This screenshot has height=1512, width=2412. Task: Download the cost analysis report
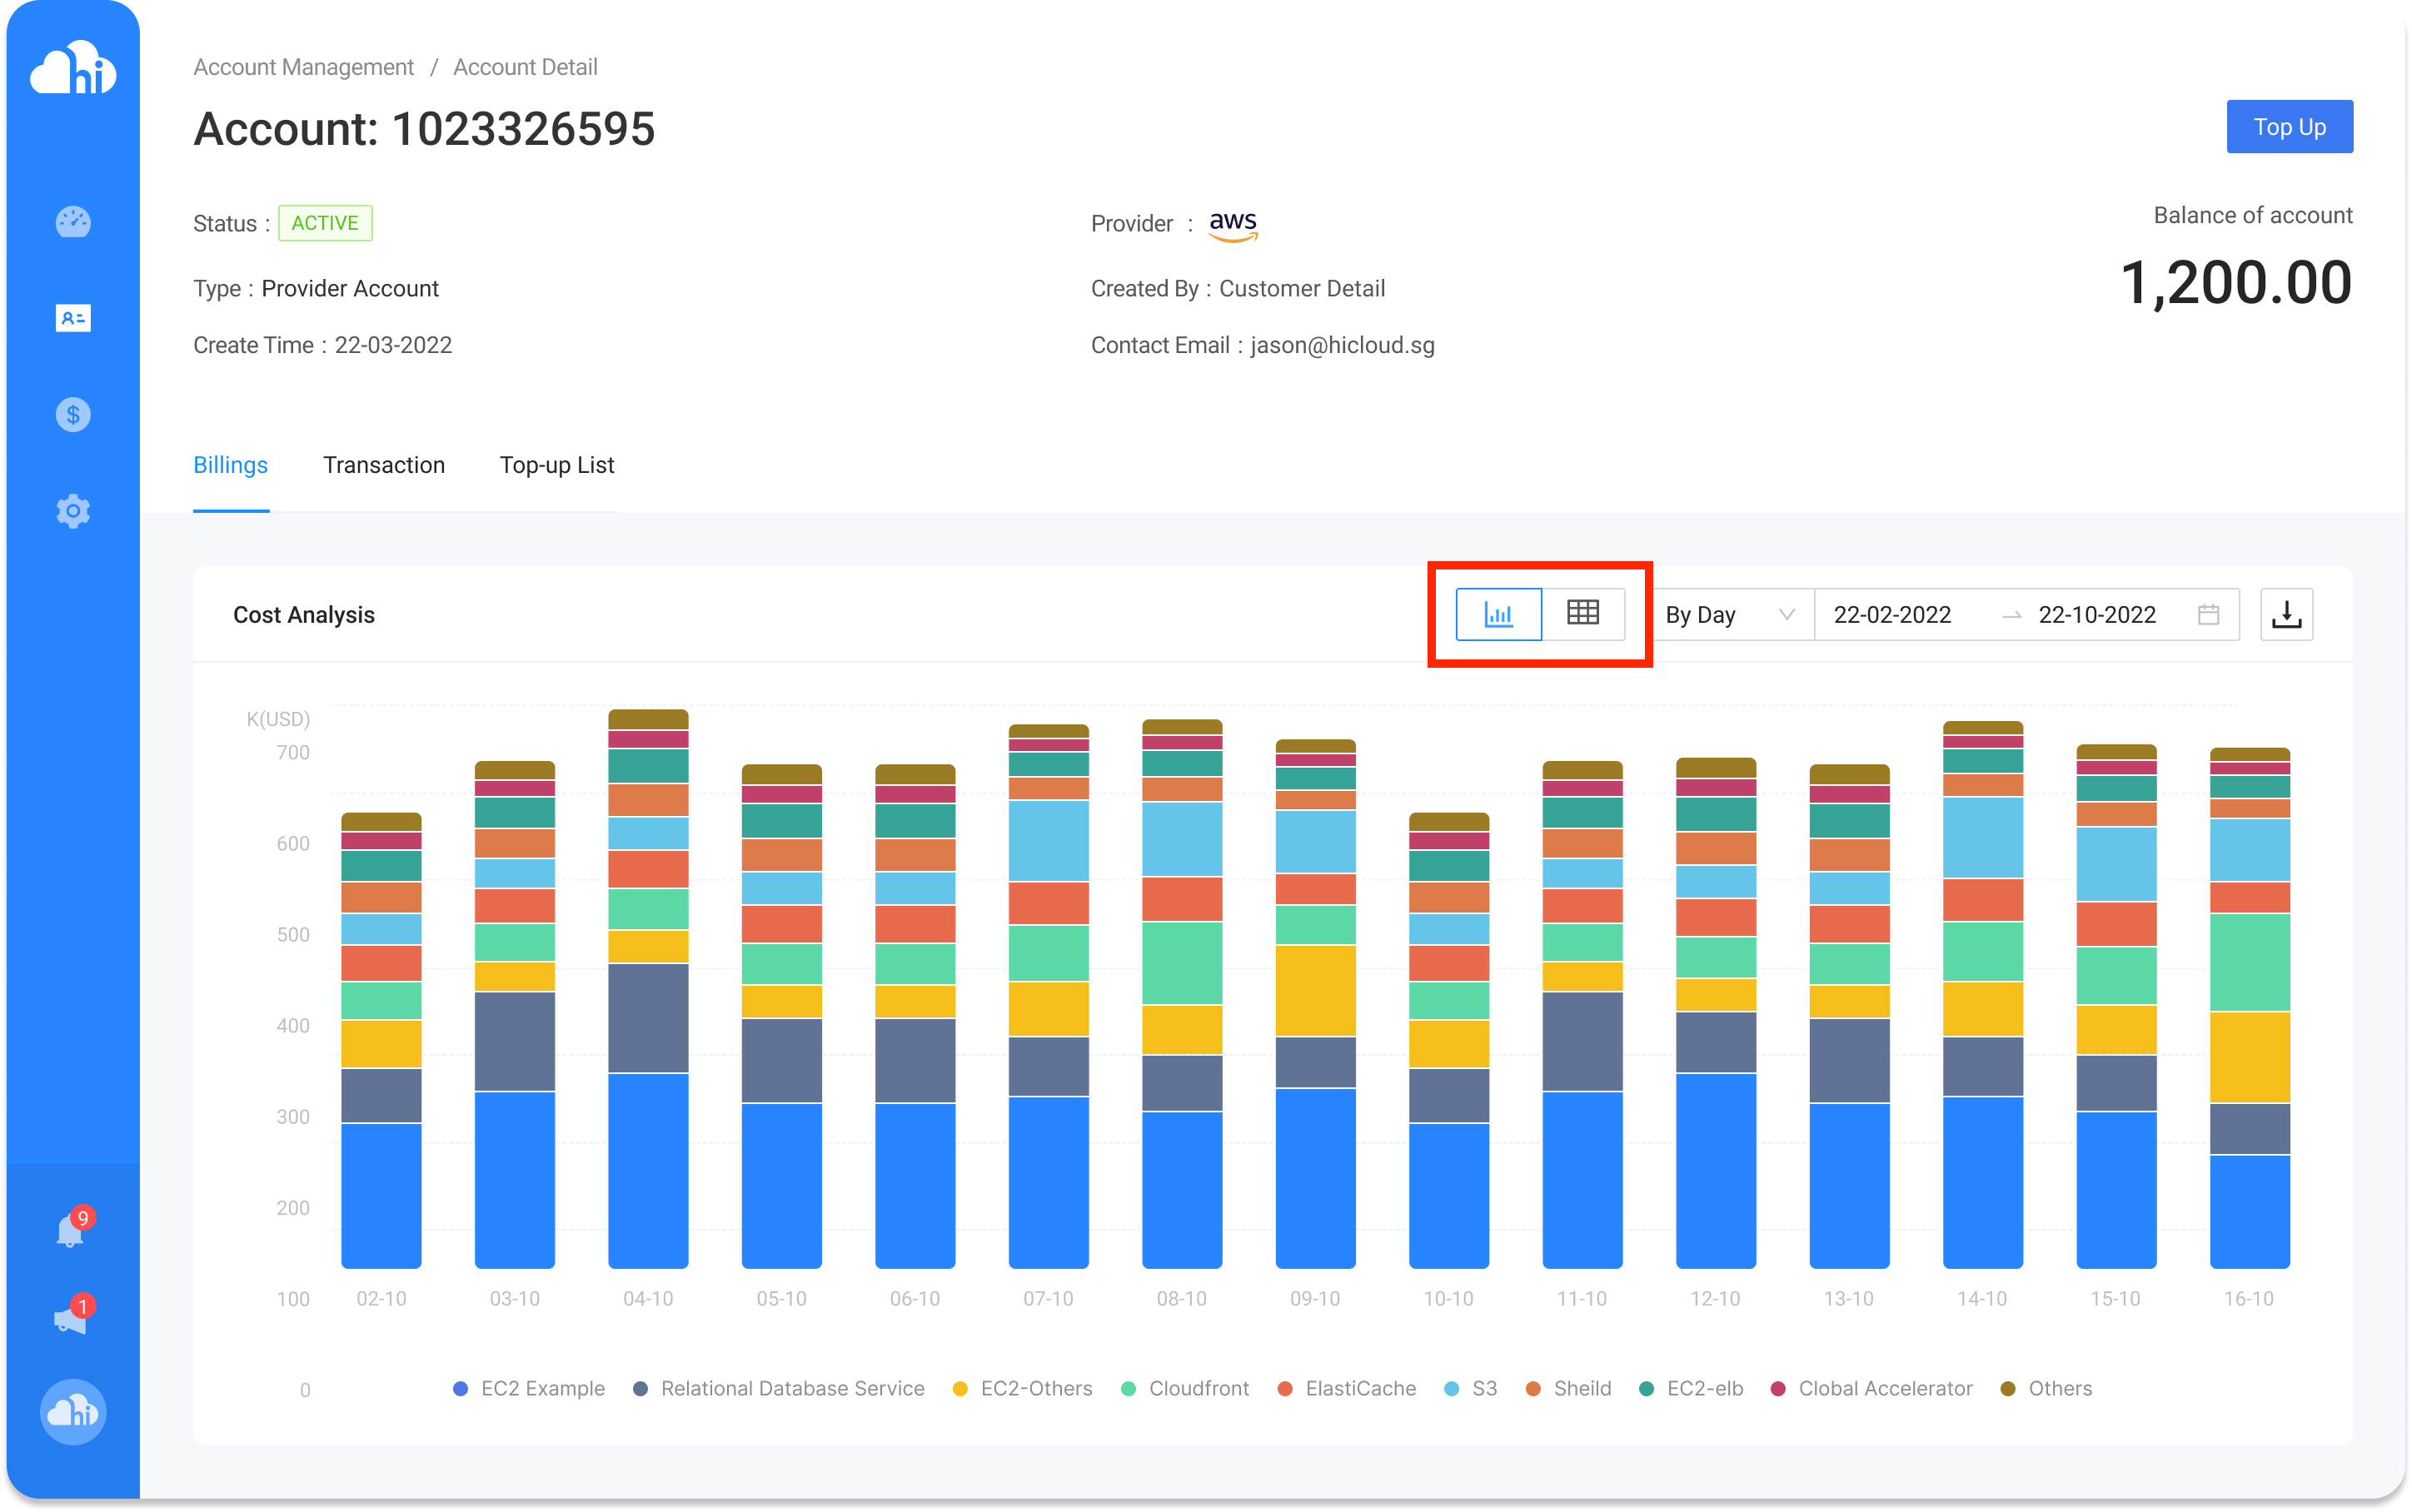pos(2286,614)
